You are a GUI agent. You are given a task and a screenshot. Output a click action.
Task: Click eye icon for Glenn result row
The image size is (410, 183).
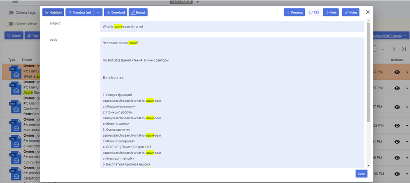[397, 107]
